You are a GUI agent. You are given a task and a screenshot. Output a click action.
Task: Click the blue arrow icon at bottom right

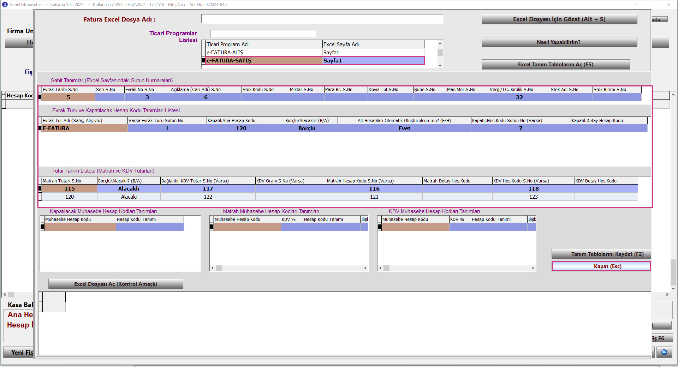pos(664,352)
